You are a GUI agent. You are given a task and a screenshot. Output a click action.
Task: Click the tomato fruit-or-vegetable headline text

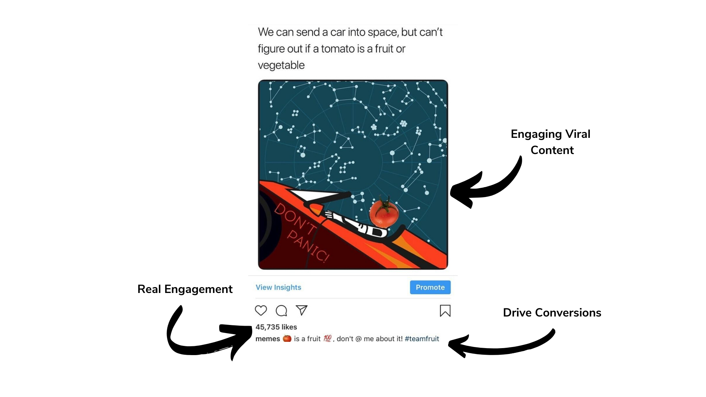click(350, 49)
